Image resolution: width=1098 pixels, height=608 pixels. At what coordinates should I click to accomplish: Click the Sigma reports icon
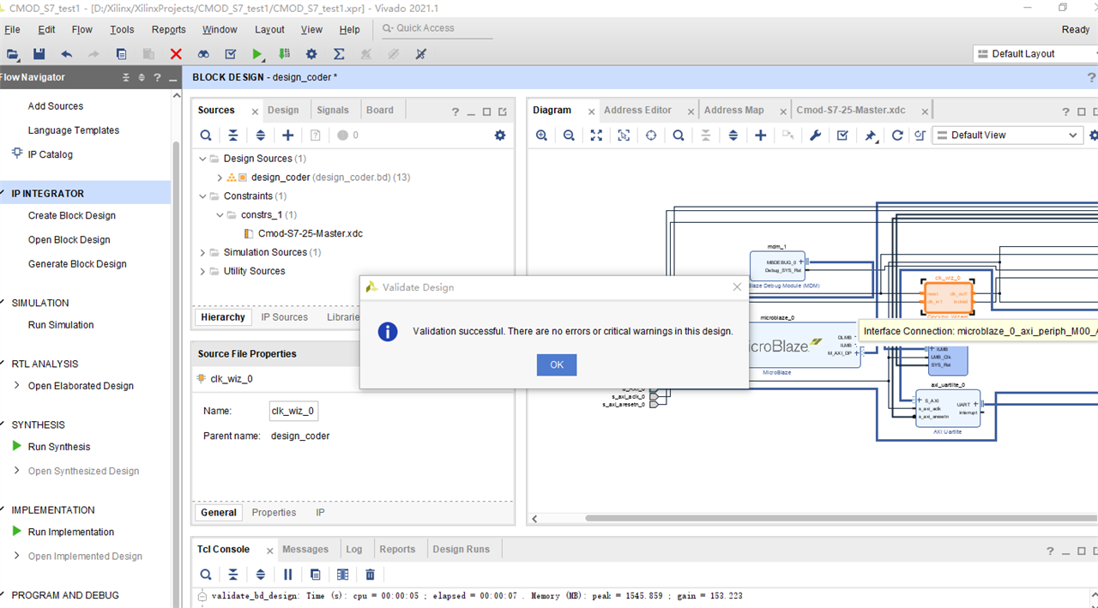(339, 53)
